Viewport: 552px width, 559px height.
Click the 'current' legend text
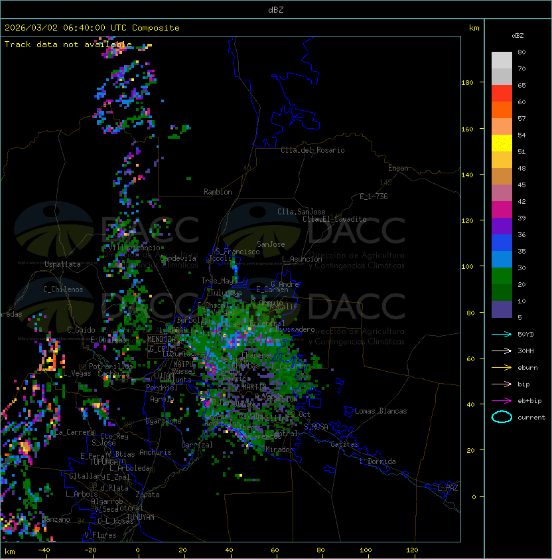531,418
